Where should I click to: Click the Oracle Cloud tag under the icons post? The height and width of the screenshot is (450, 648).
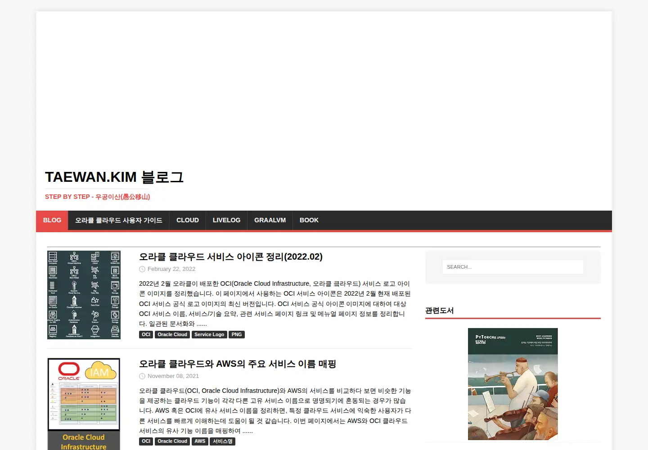pyautogui.click(x=172, y=334)
